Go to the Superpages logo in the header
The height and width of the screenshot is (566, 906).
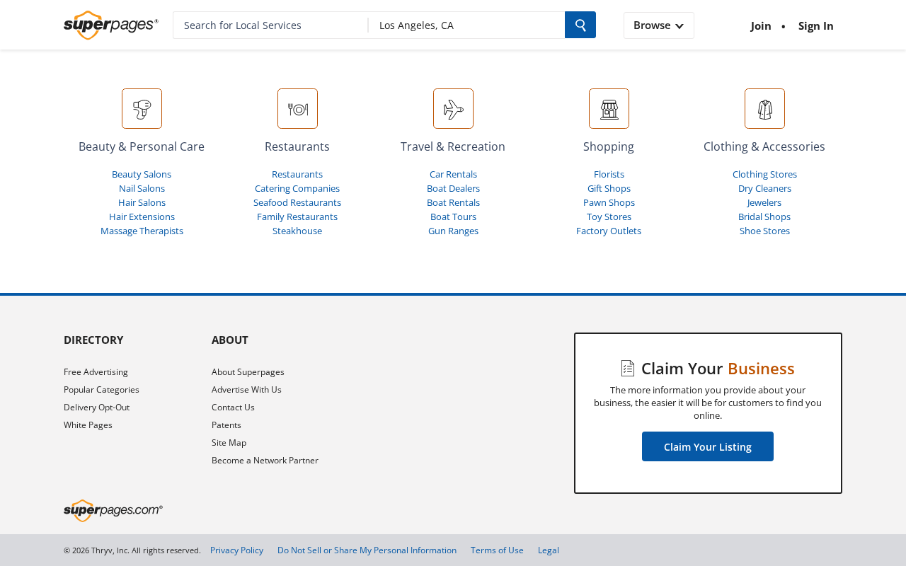coord(111,25)
